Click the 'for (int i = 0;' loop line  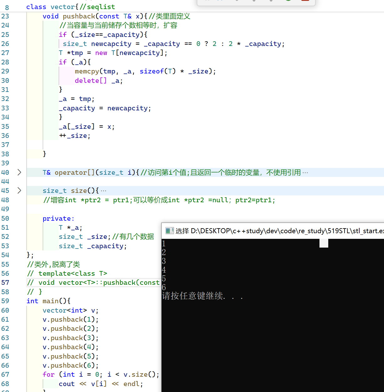[101, 374]
